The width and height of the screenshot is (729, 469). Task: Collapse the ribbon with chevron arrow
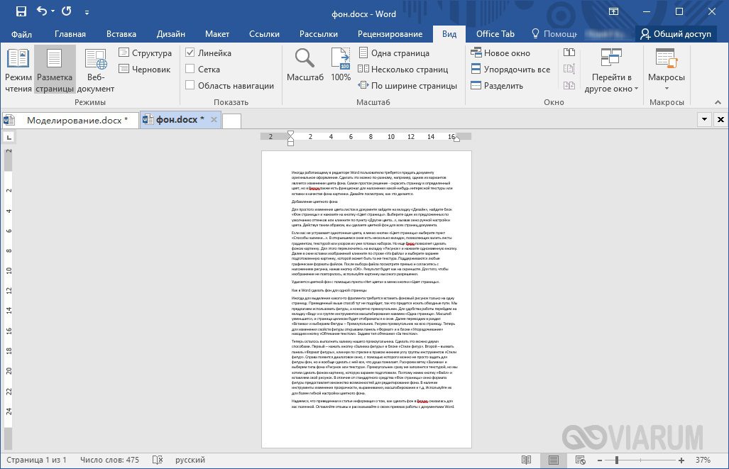tap(718, 102)
